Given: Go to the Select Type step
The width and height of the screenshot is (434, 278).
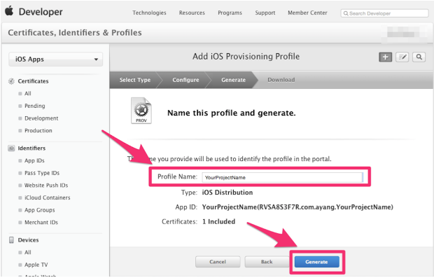Looking at the screenshot, I should pos(135,80).
